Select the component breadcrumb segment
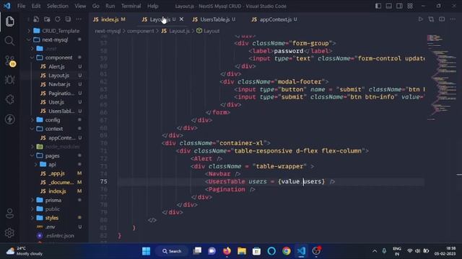This screenshot has width=462, height=259. tap(141, 31)
